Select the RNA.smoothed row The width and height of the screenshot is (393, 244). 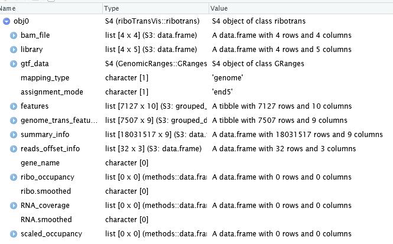coord(196,220)
